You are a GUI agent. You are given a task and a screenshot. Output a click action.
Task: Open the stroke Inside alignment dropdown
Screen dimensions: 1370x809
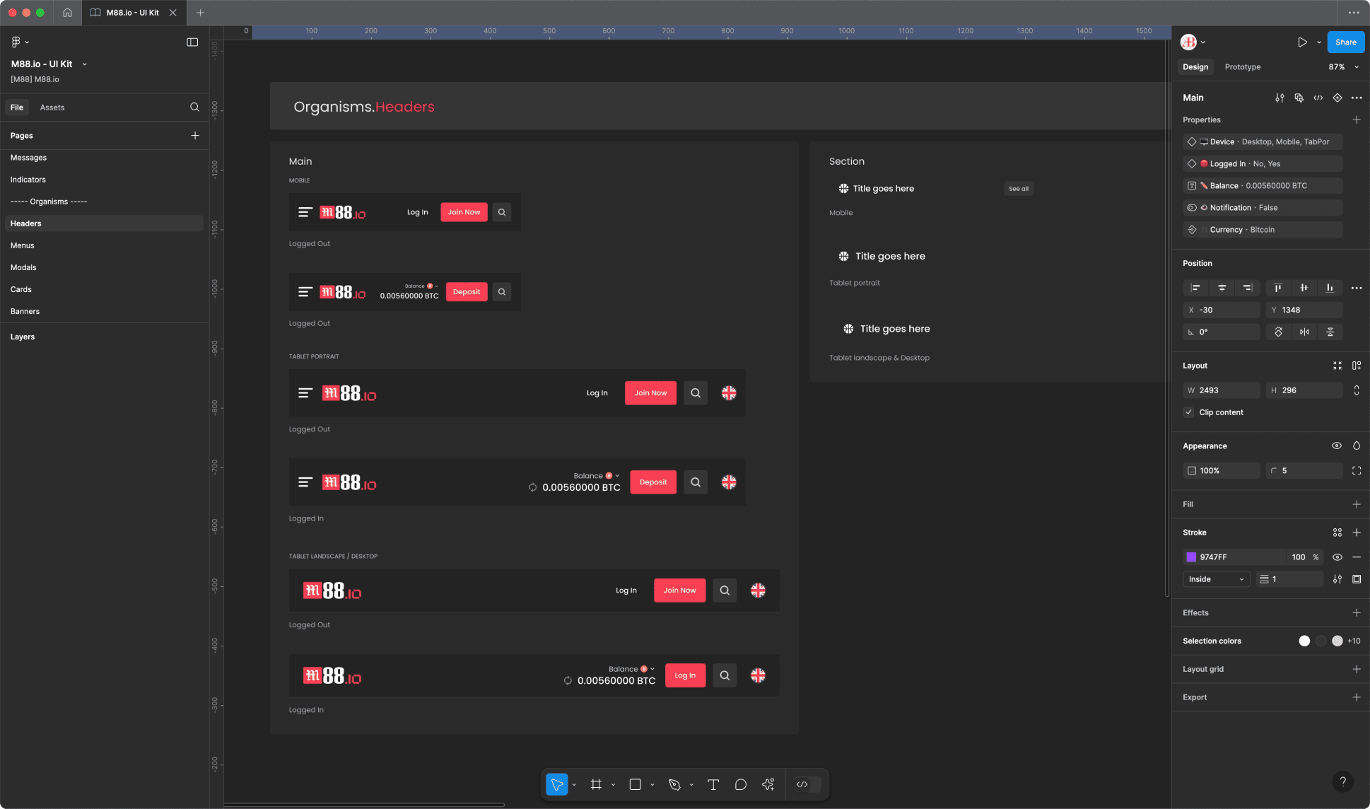point(1216,578)
